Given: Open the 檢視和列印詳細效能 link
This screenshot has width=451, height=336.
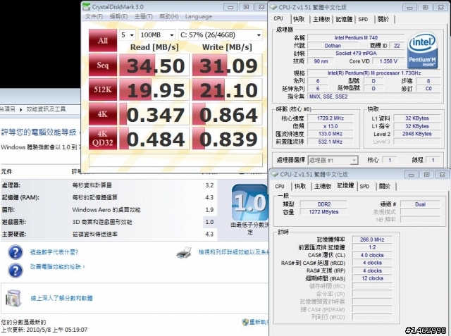Looking at the screenshot, I should (x=233, y=252).
